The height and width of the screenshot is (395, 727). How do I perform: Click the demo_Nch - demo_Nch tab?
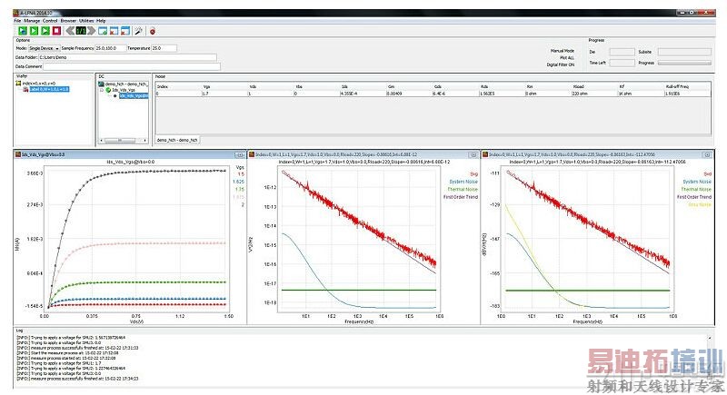(x=176, y=140)
